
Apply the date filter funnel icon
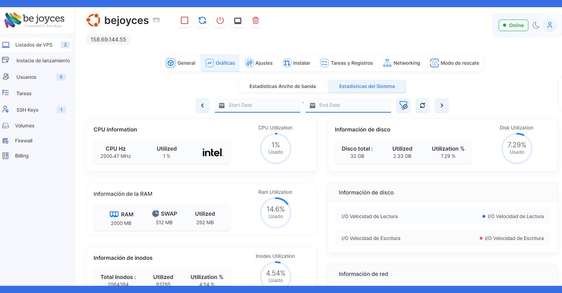pos(403,105)
